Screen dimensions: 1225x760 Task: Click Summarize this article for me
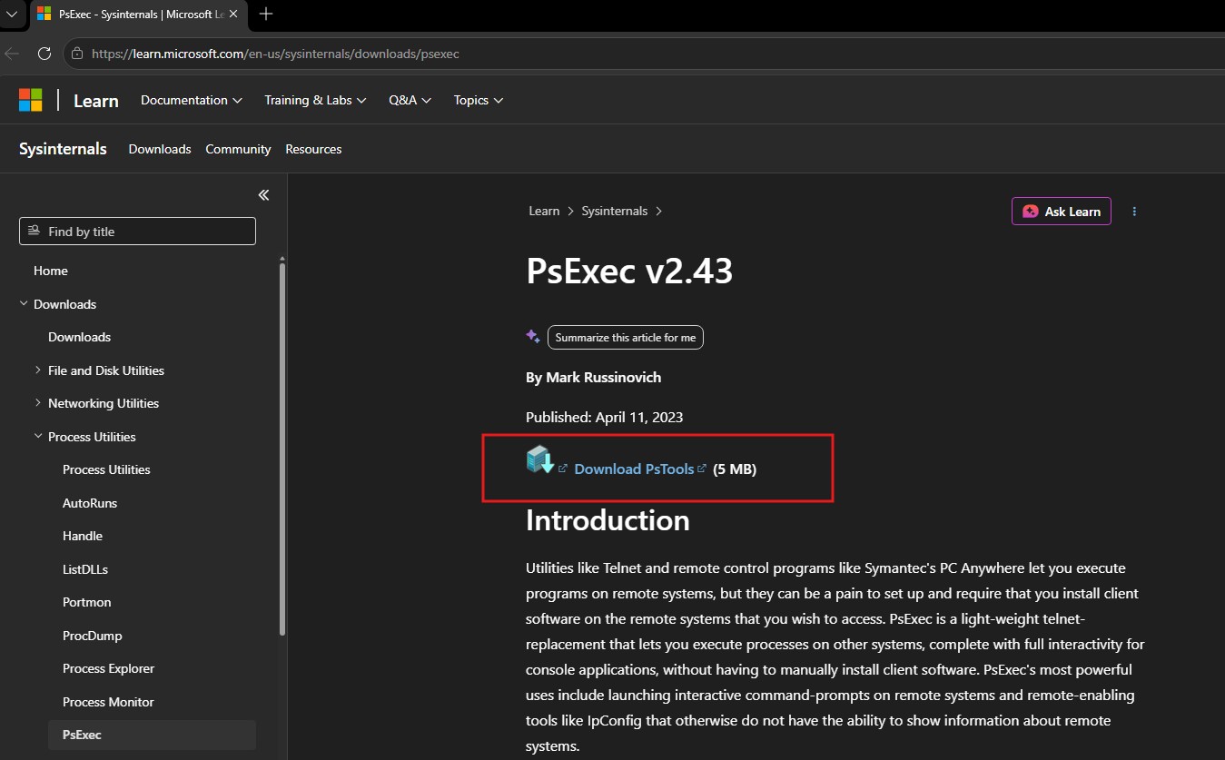[626, 337]
